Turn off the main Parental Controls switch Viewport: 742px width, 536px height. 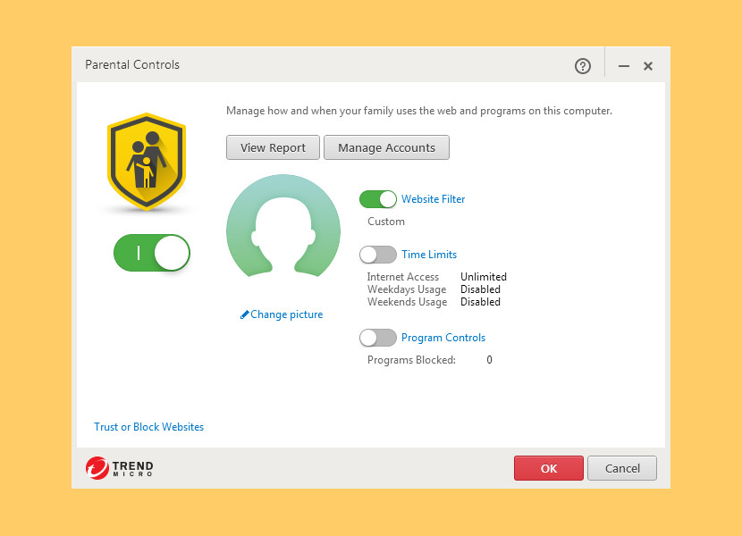pyautogui.click(x=151, y=253)
